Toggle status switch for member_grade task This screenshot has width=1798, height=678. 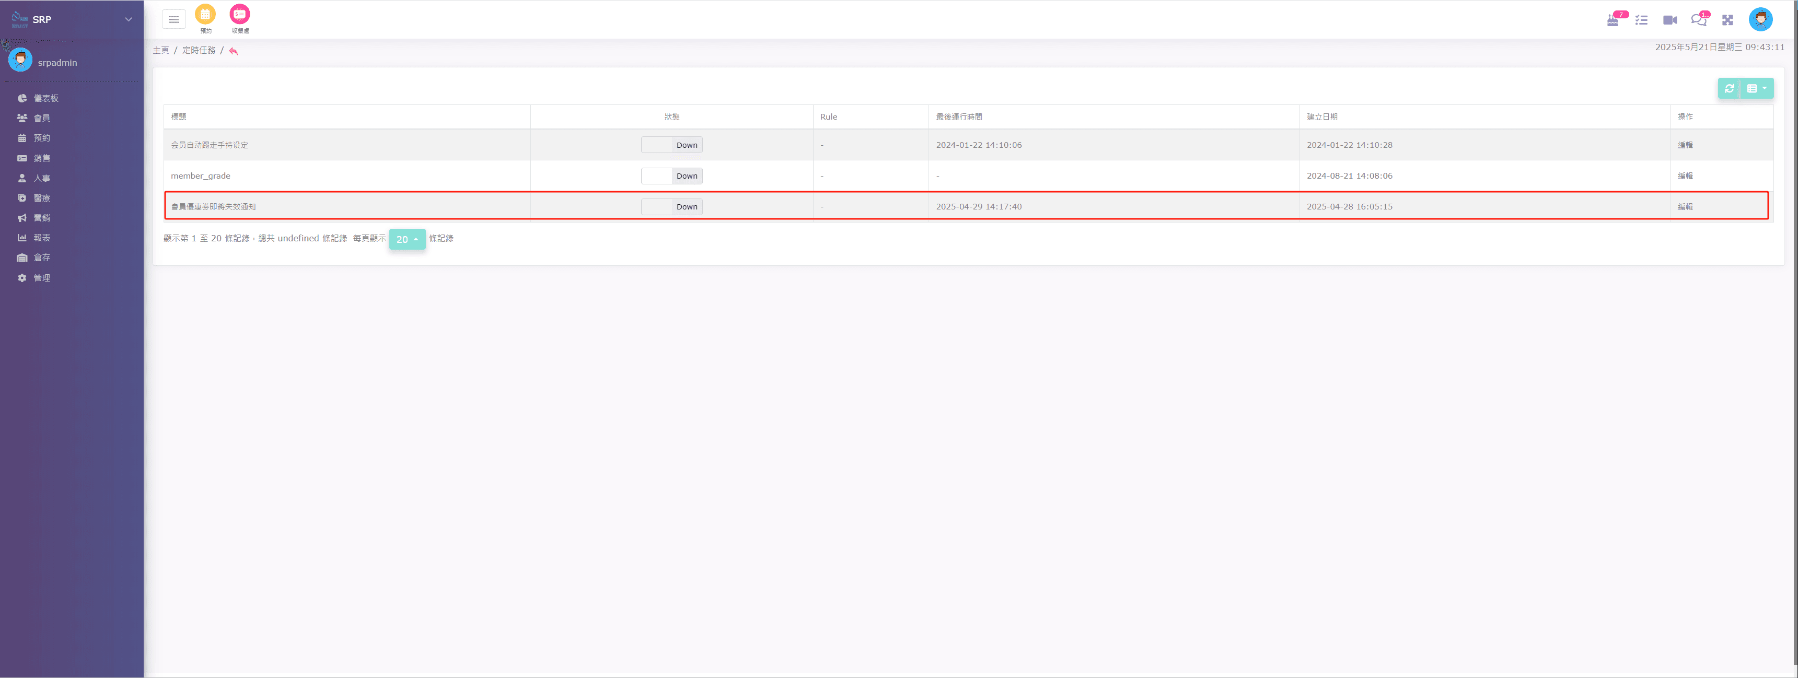tap(671, 176)
